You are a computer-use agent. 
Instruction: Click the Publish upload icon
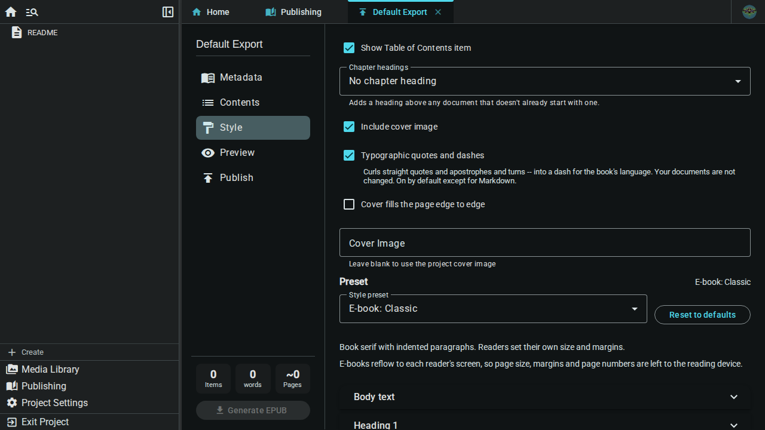(208, 178)
